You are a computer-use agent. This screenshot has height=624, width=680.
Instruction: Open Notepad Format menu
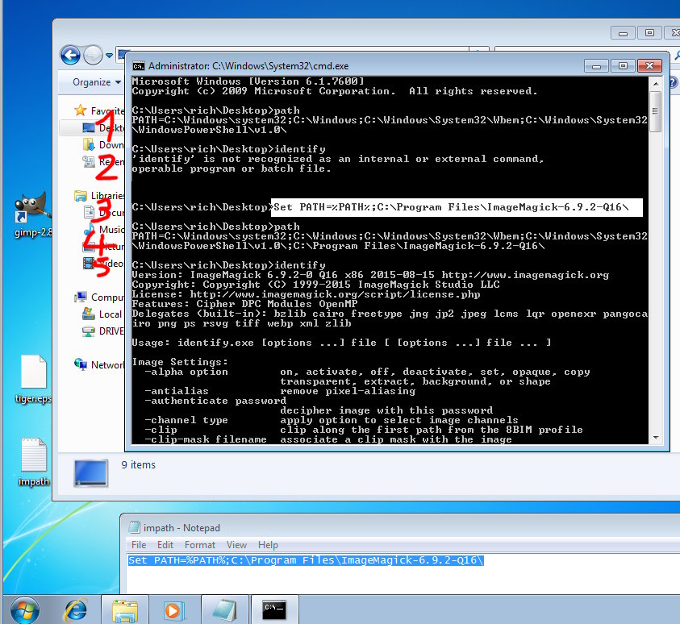click(x=199, y=545)
